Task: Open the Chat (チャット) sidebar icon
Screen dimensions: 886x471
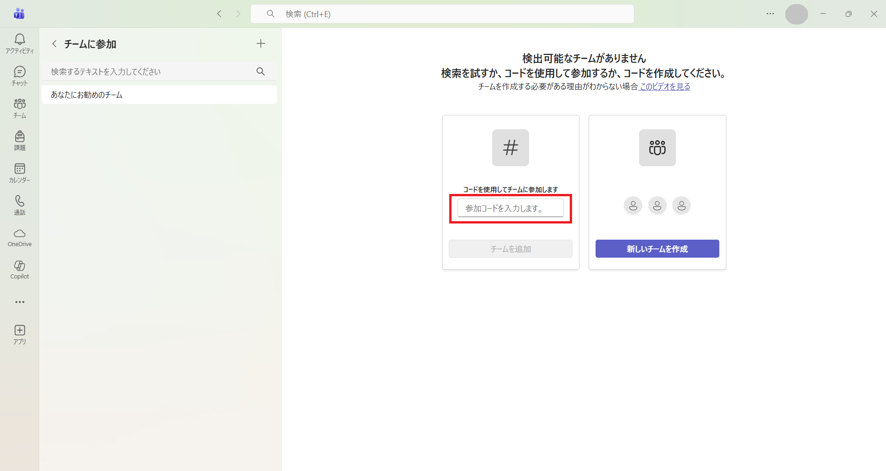Action: coord(19,76)
